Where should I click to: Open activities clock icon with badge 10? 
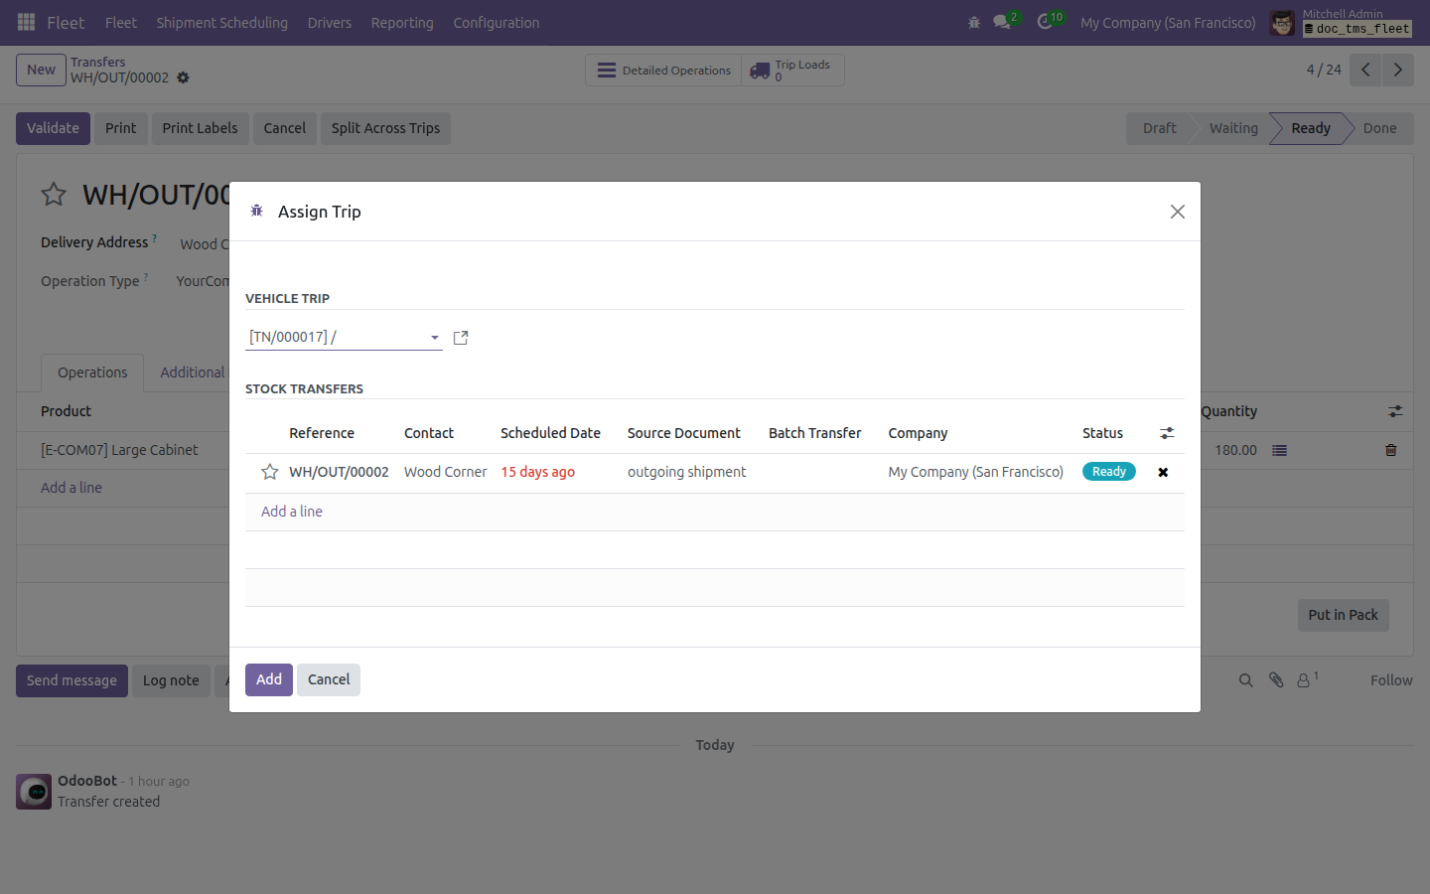[1045, 22]
